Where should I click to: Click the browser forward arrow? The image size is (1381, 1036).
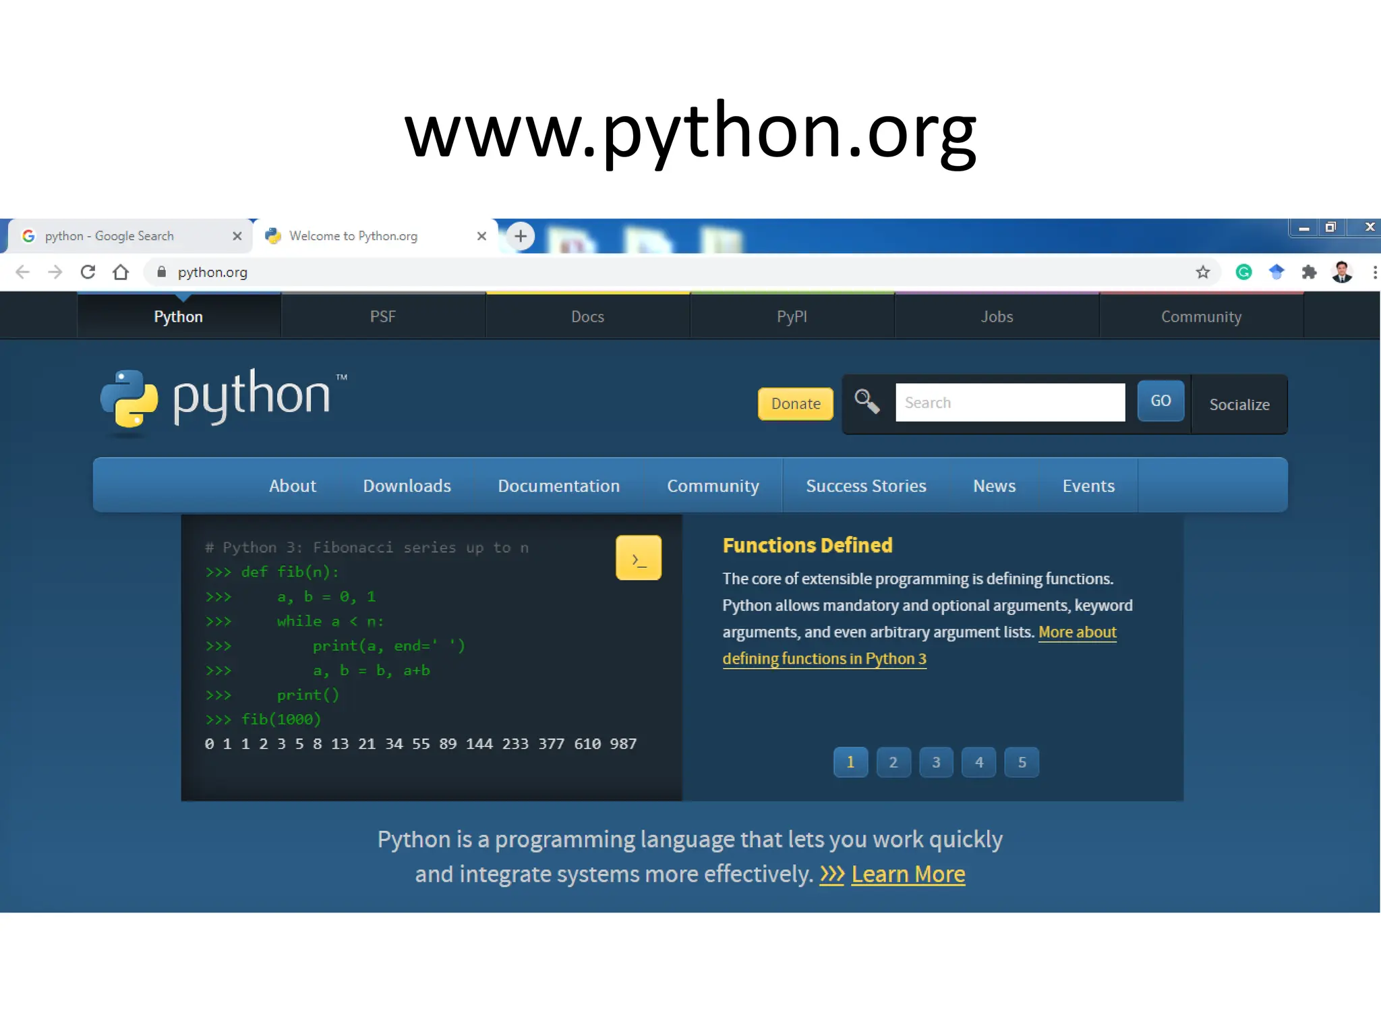(55, 272)
